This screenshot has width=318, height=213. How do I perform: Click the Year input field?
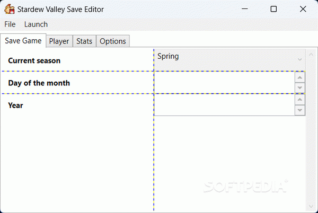coord(224,105)
